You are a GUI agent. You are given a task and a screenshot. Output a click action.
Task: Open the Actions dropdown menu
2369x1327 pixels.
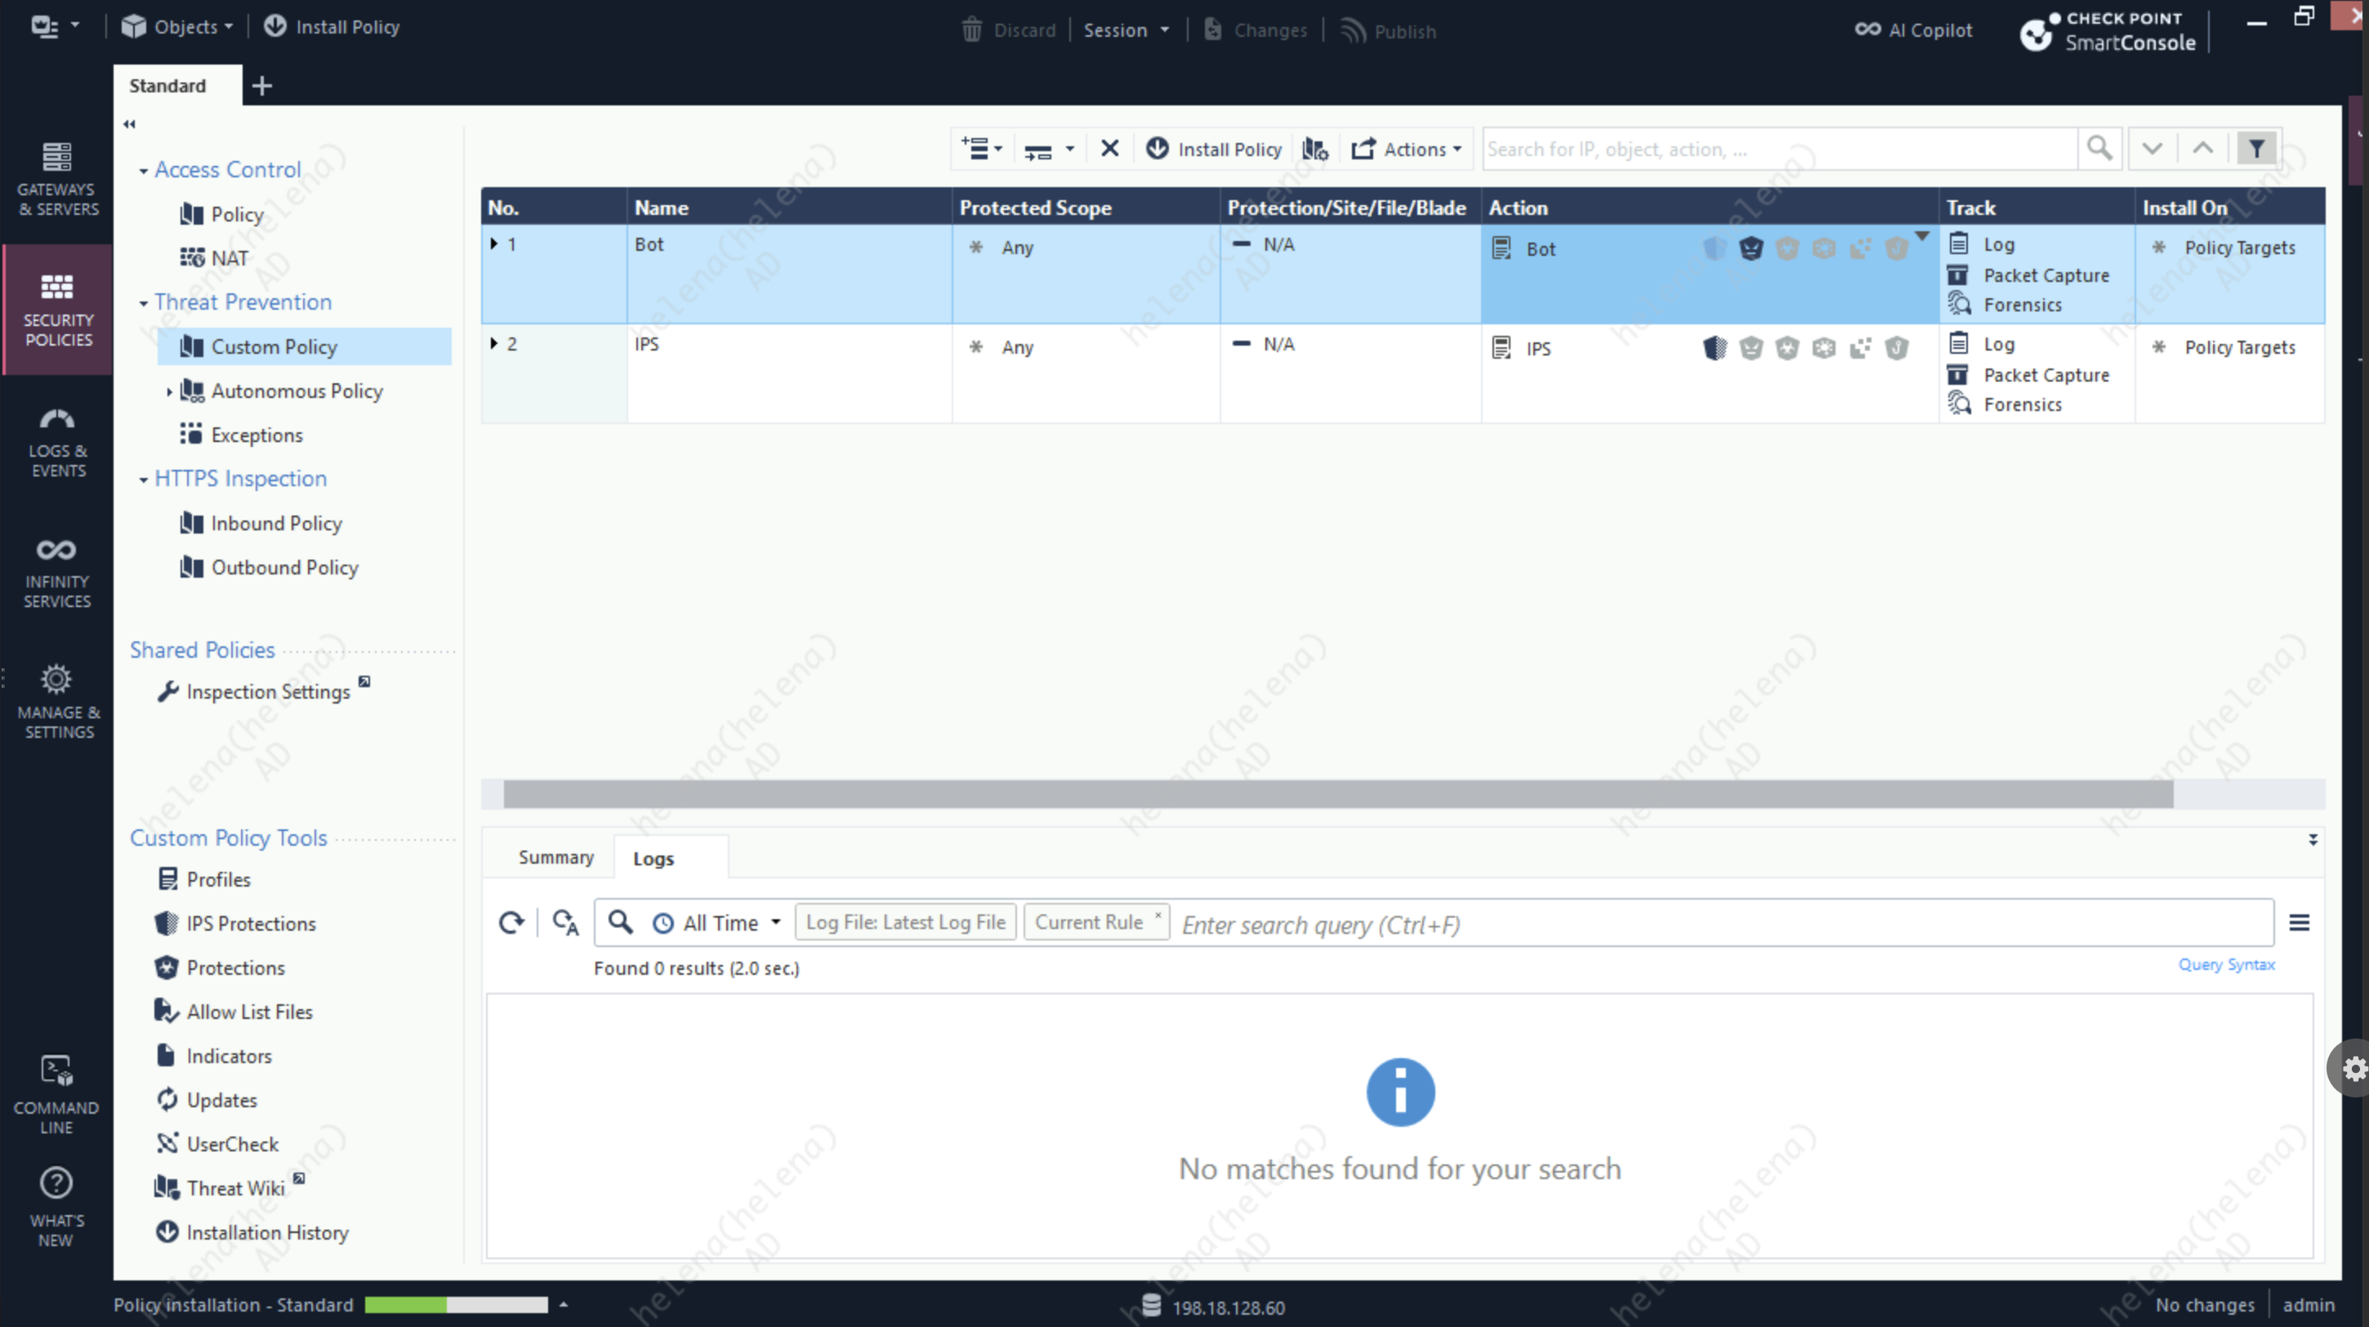(x=1407, y=148)
